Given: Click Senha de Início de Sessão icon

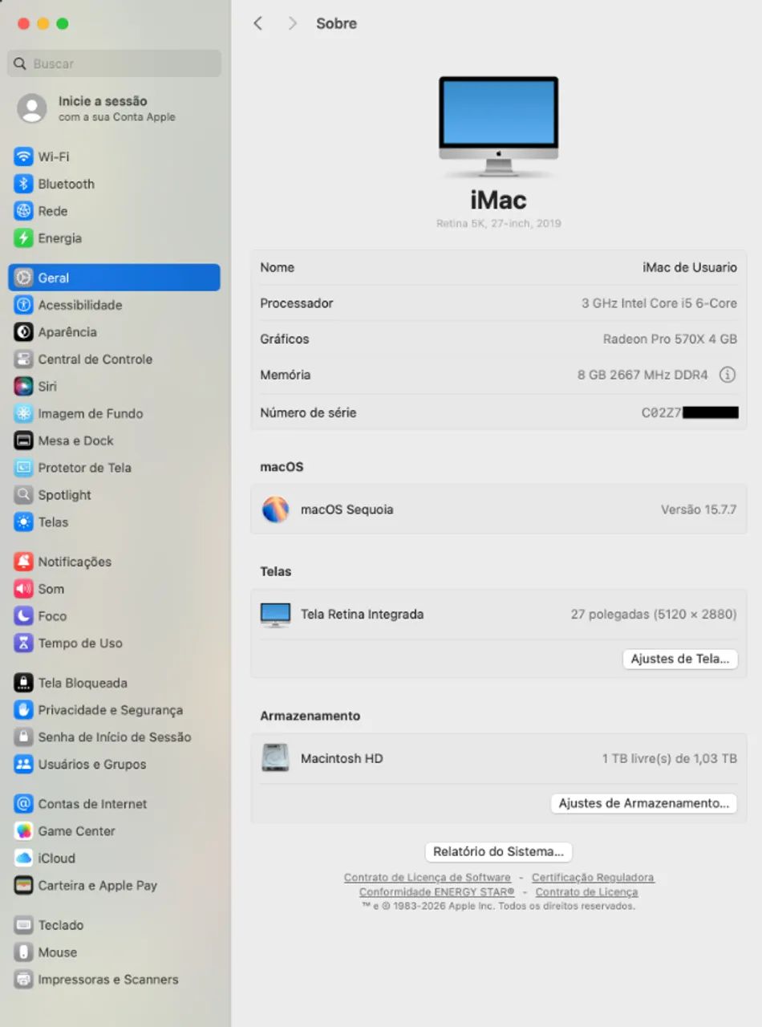Looking at the screenshot, I should (x=24, y=737).
